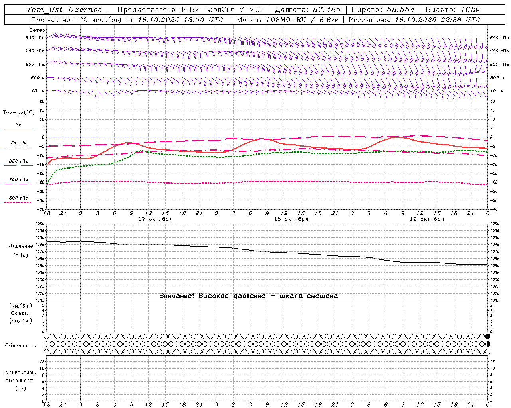This screenshot has height=408, width=511.
Task: Click the Давление pressure panel label
Action: point(21,246)
